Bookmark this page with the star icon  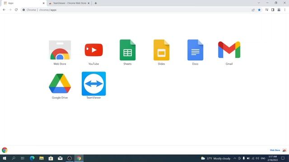(x=259, y=10)
